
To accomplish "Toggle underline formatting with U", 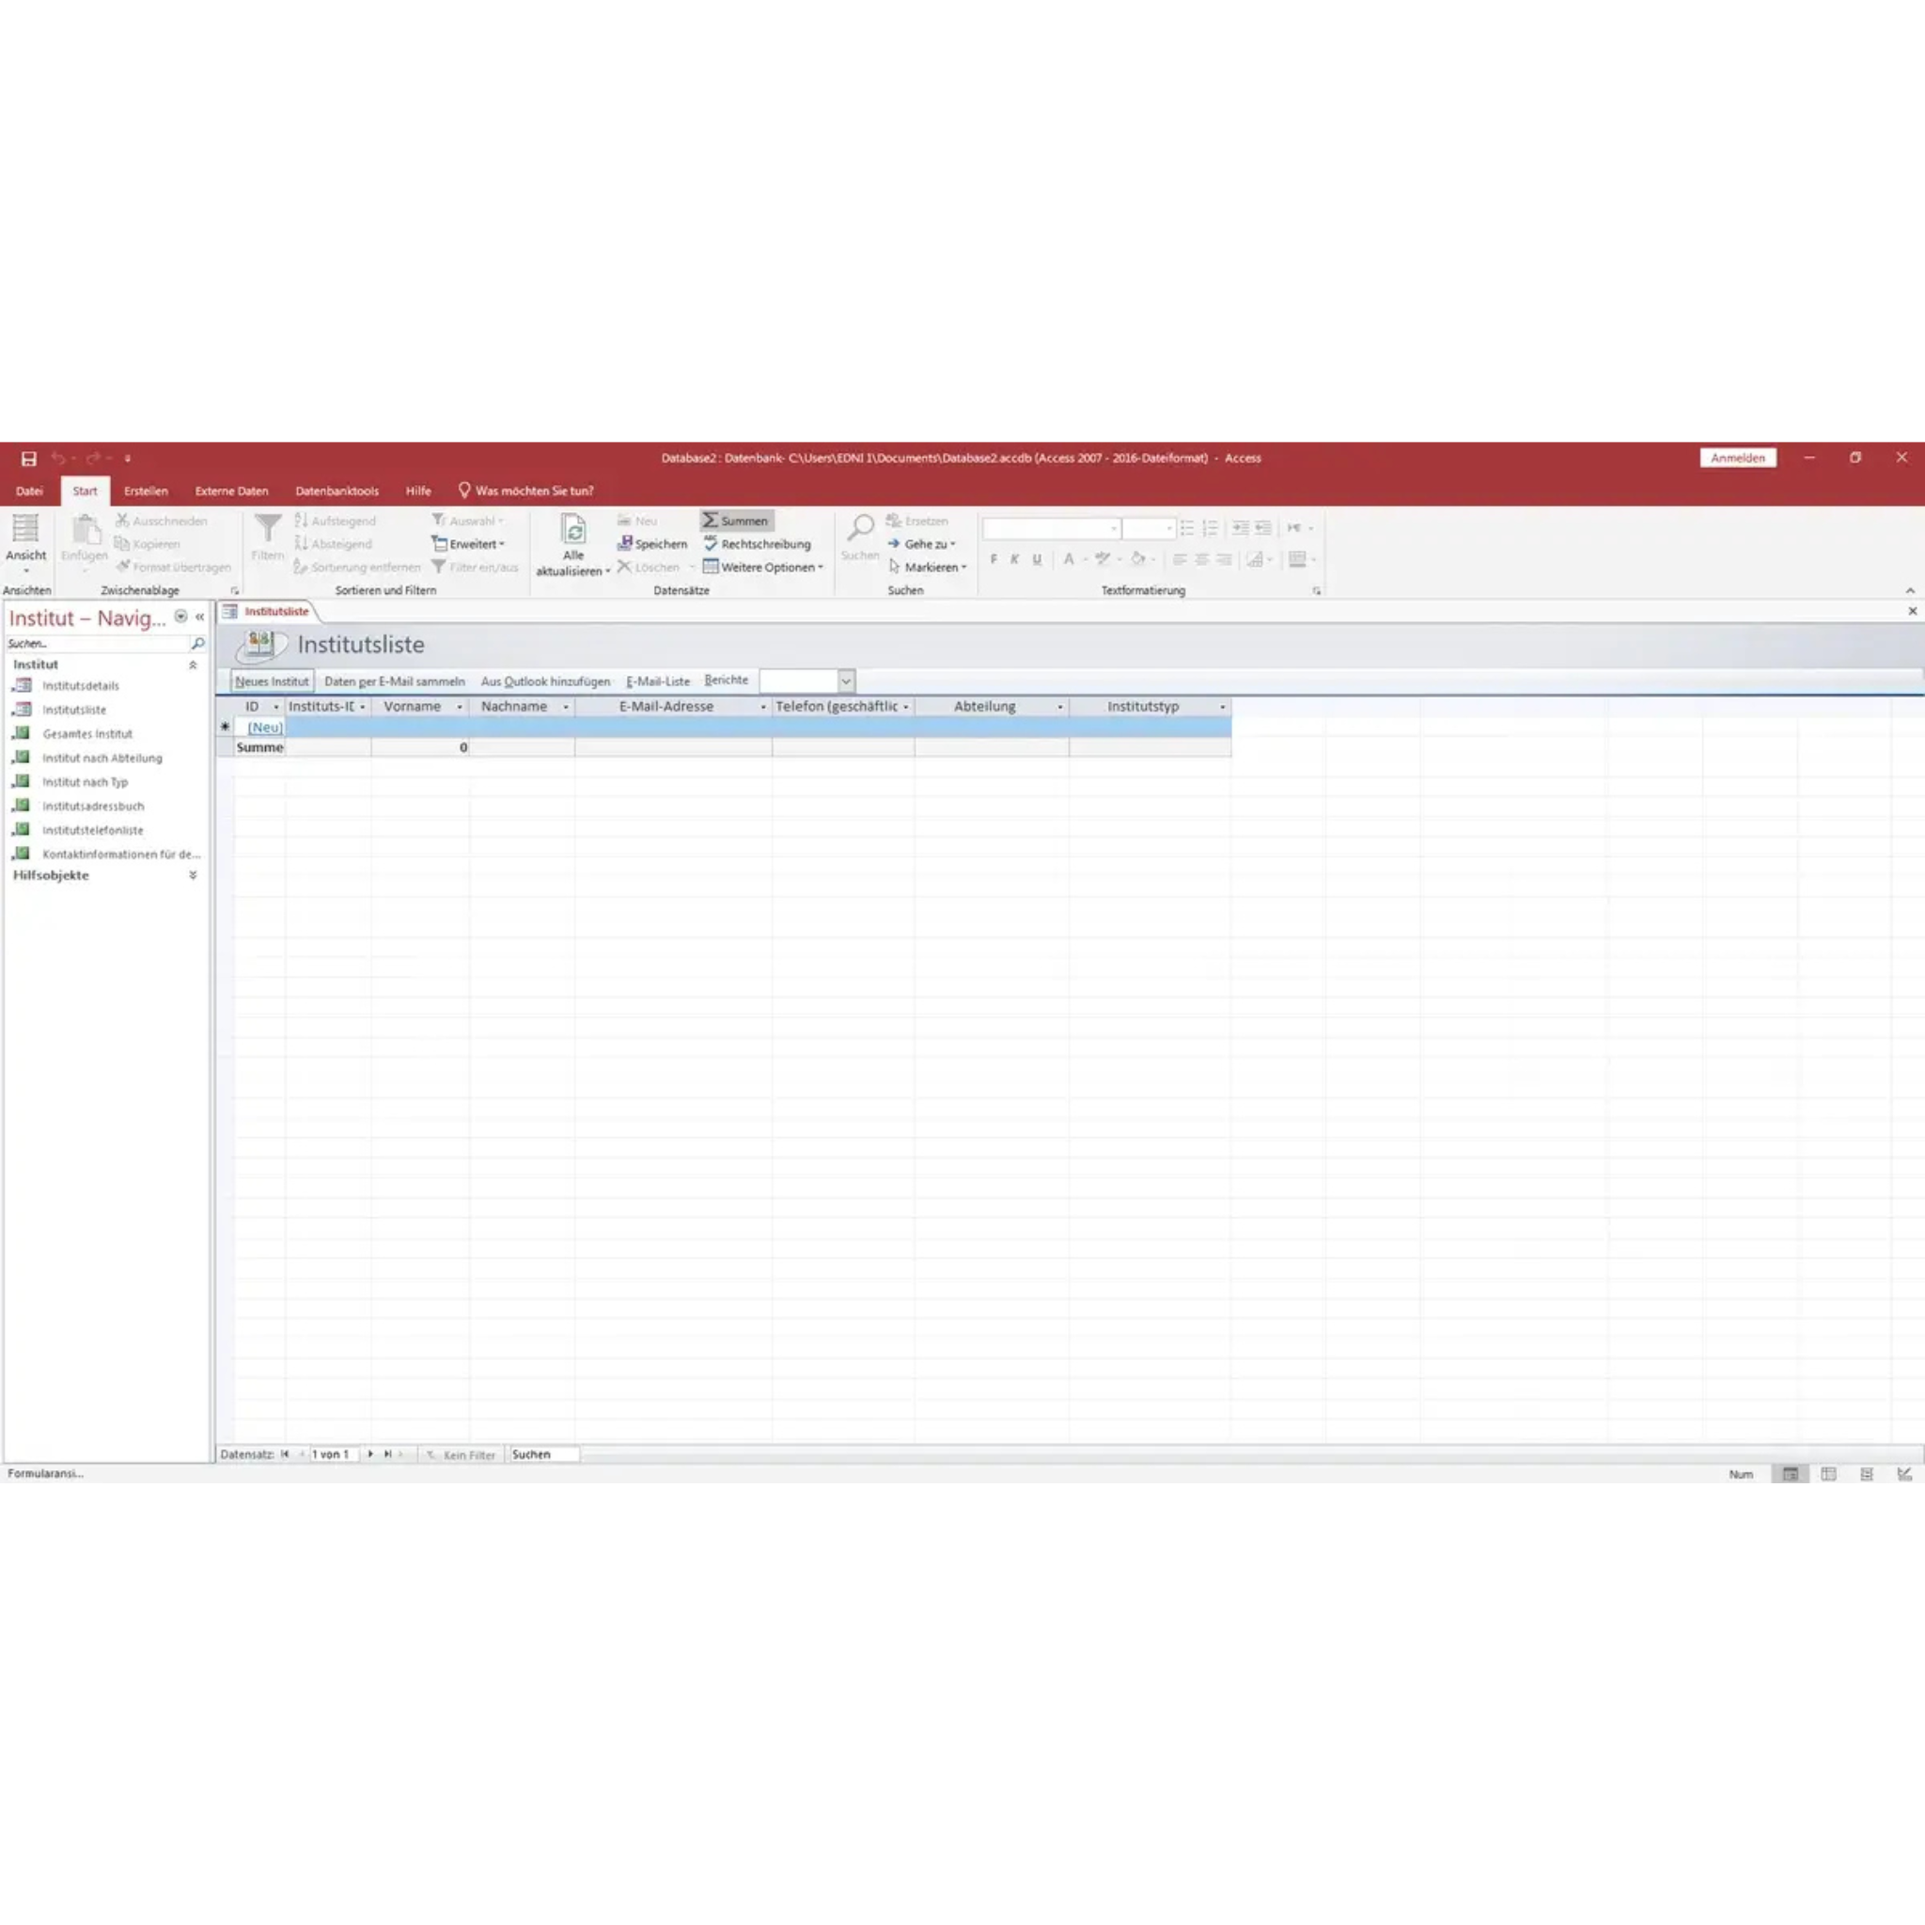I will click(x=1036, y=559).
